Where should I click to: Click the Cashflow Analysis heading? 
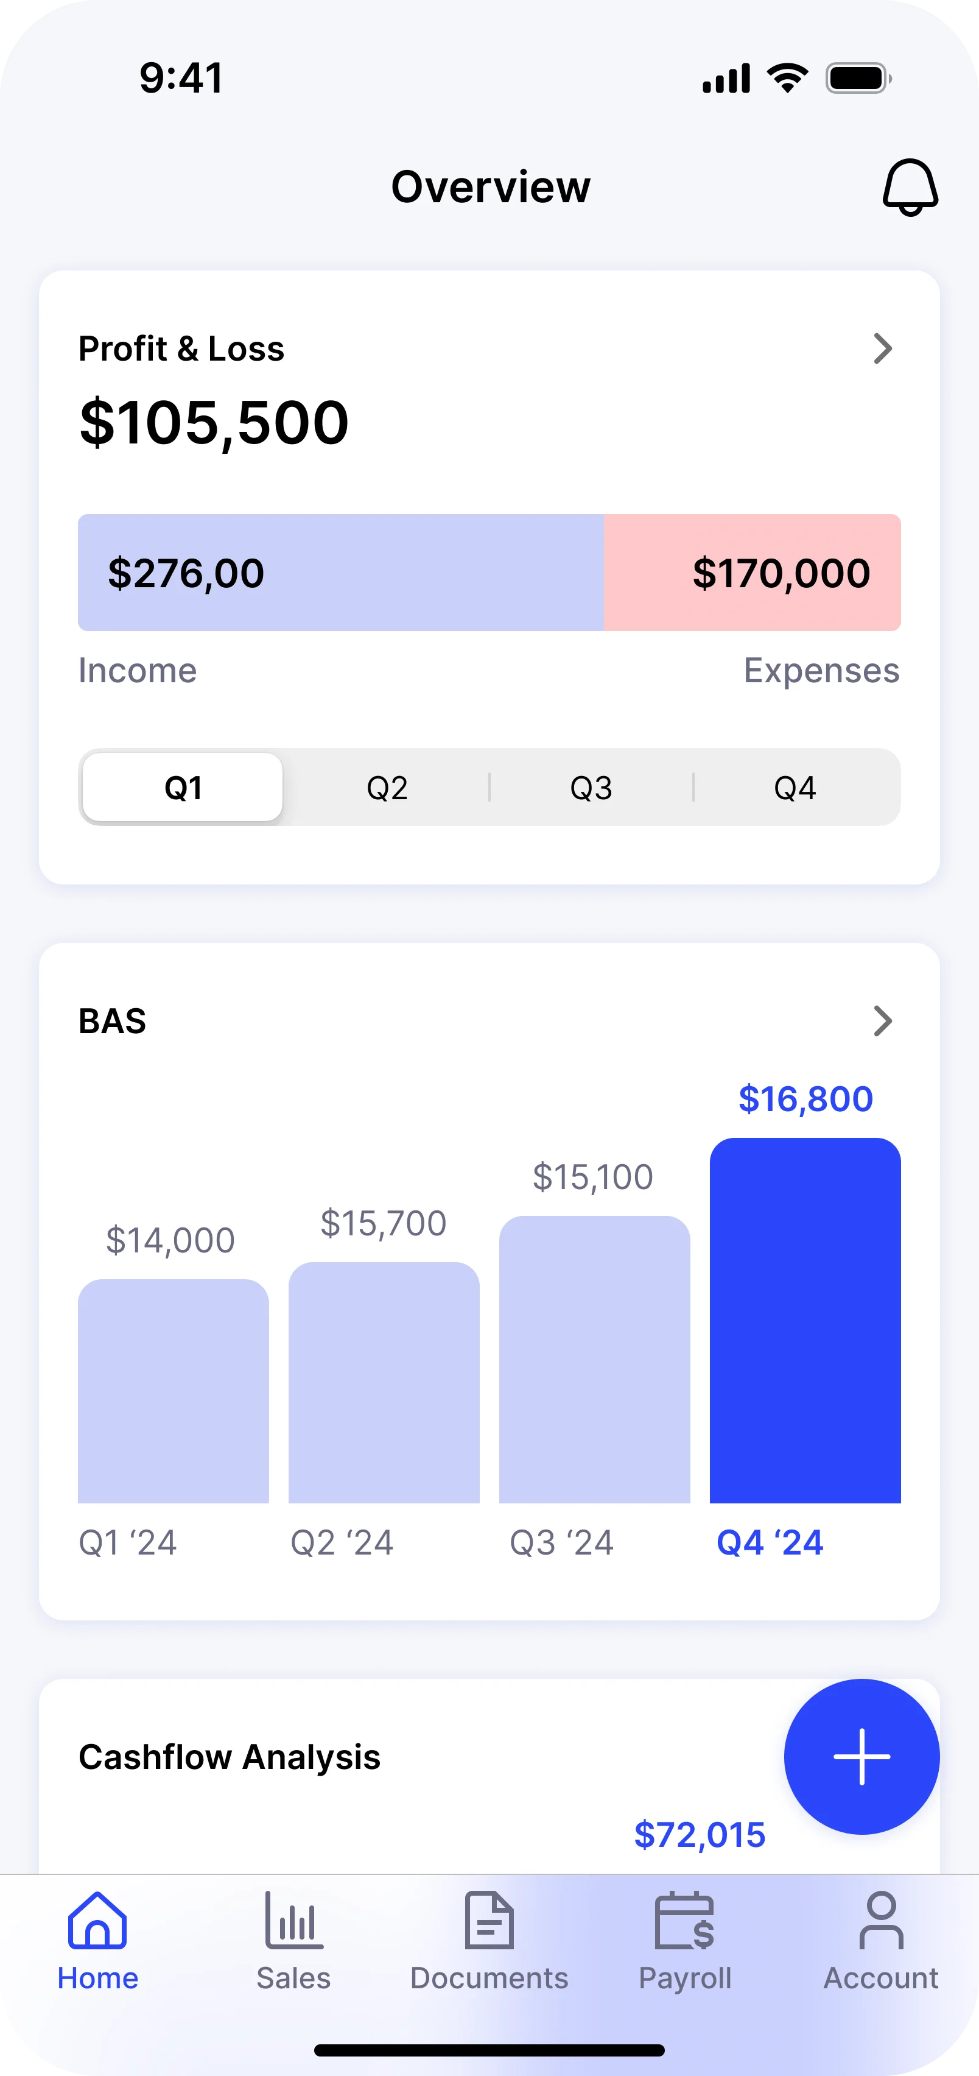pos(230,1757)
